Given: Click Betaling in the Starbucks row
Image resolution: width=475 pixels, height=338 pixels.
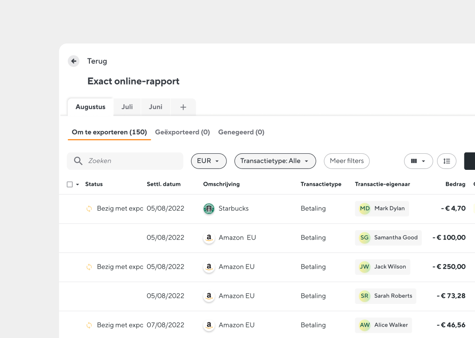Looking at the screenshot, I should [x=313, y=208].
